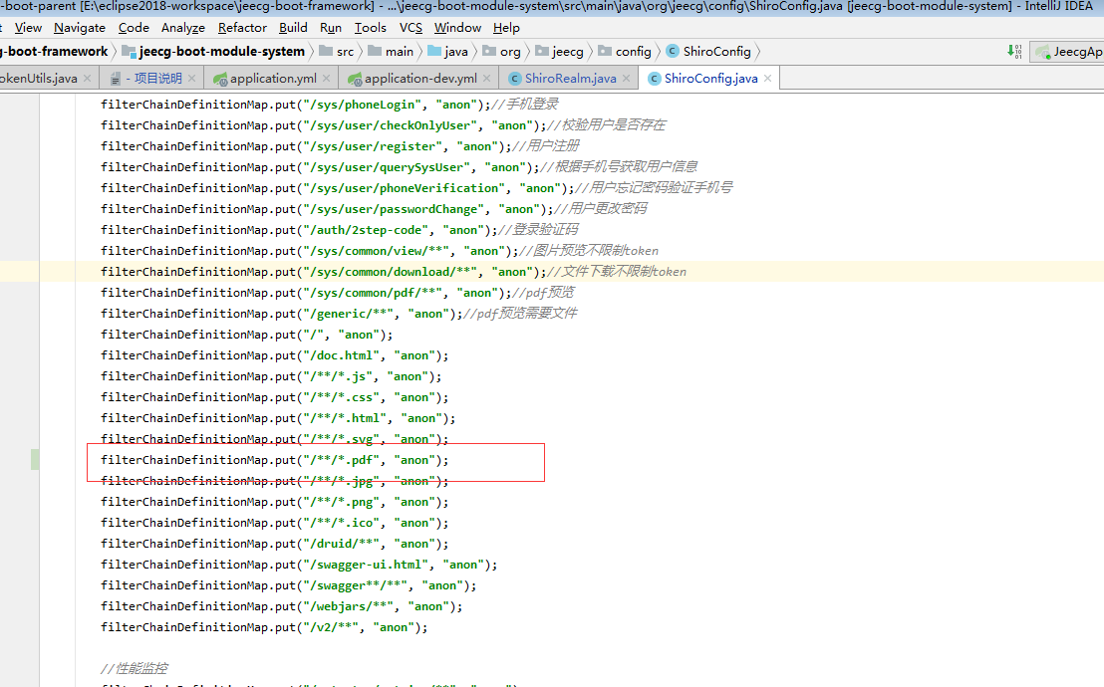Image resolution: width=1104 pixels, height=687 pixels.
Task: Click the java folder icon in breadcrumb
Action: (433, 51)
